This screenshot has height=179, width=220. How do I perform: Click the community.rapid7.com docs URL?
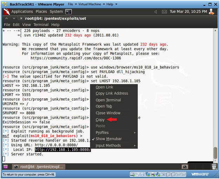click(x=76, y=58)
